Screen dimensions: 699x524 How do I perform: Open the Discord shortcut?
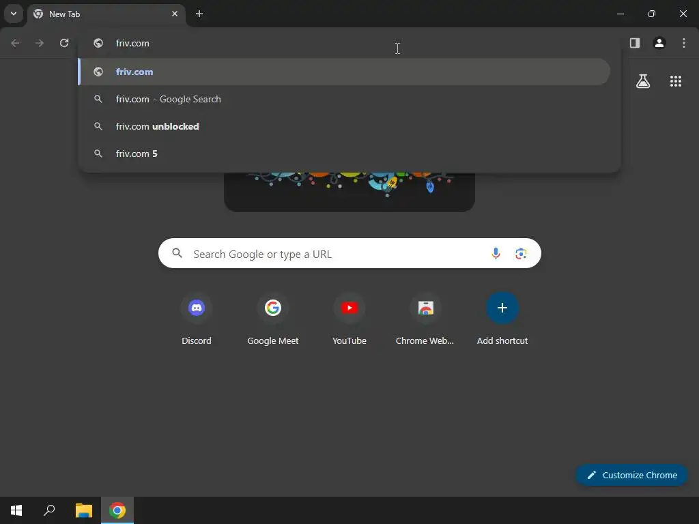click(197, 319)
